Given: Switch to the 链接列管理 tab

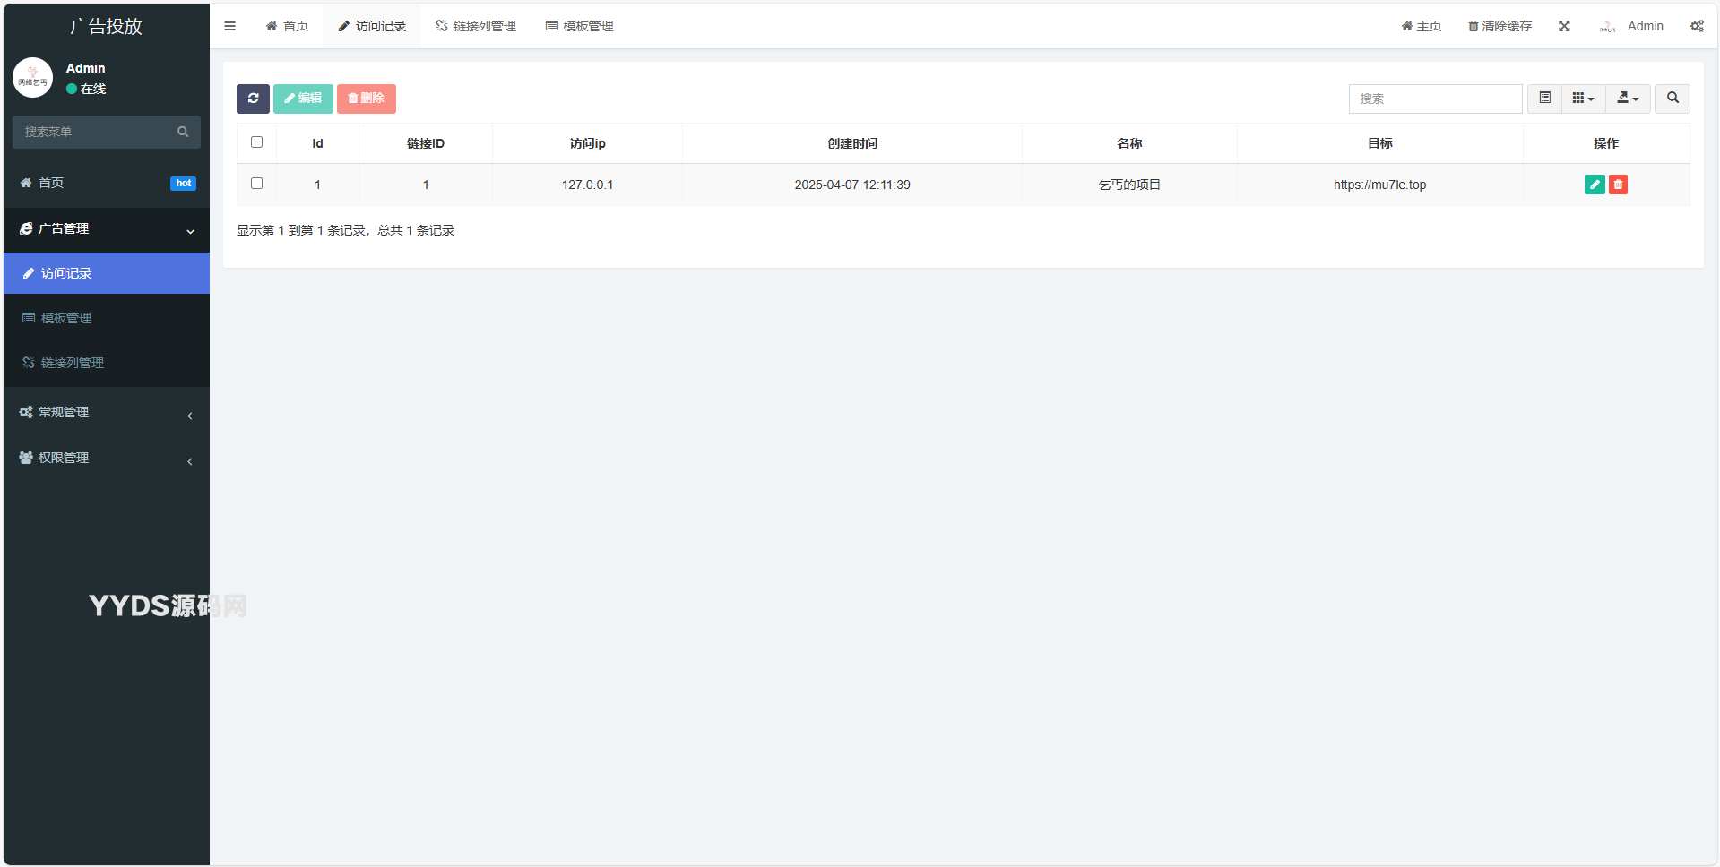Looking at the screenshot, I should [476, 26].
